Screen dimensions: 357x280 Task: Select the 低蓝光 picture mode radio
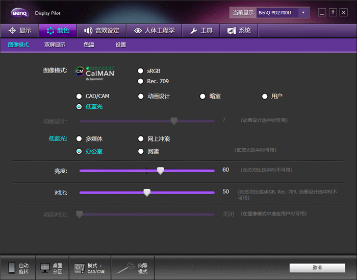[x=79, y=107]
